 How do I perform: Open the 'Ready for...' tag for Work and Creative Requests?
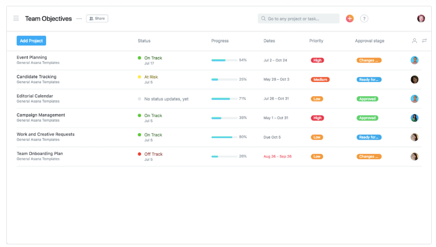pos(369,137)
